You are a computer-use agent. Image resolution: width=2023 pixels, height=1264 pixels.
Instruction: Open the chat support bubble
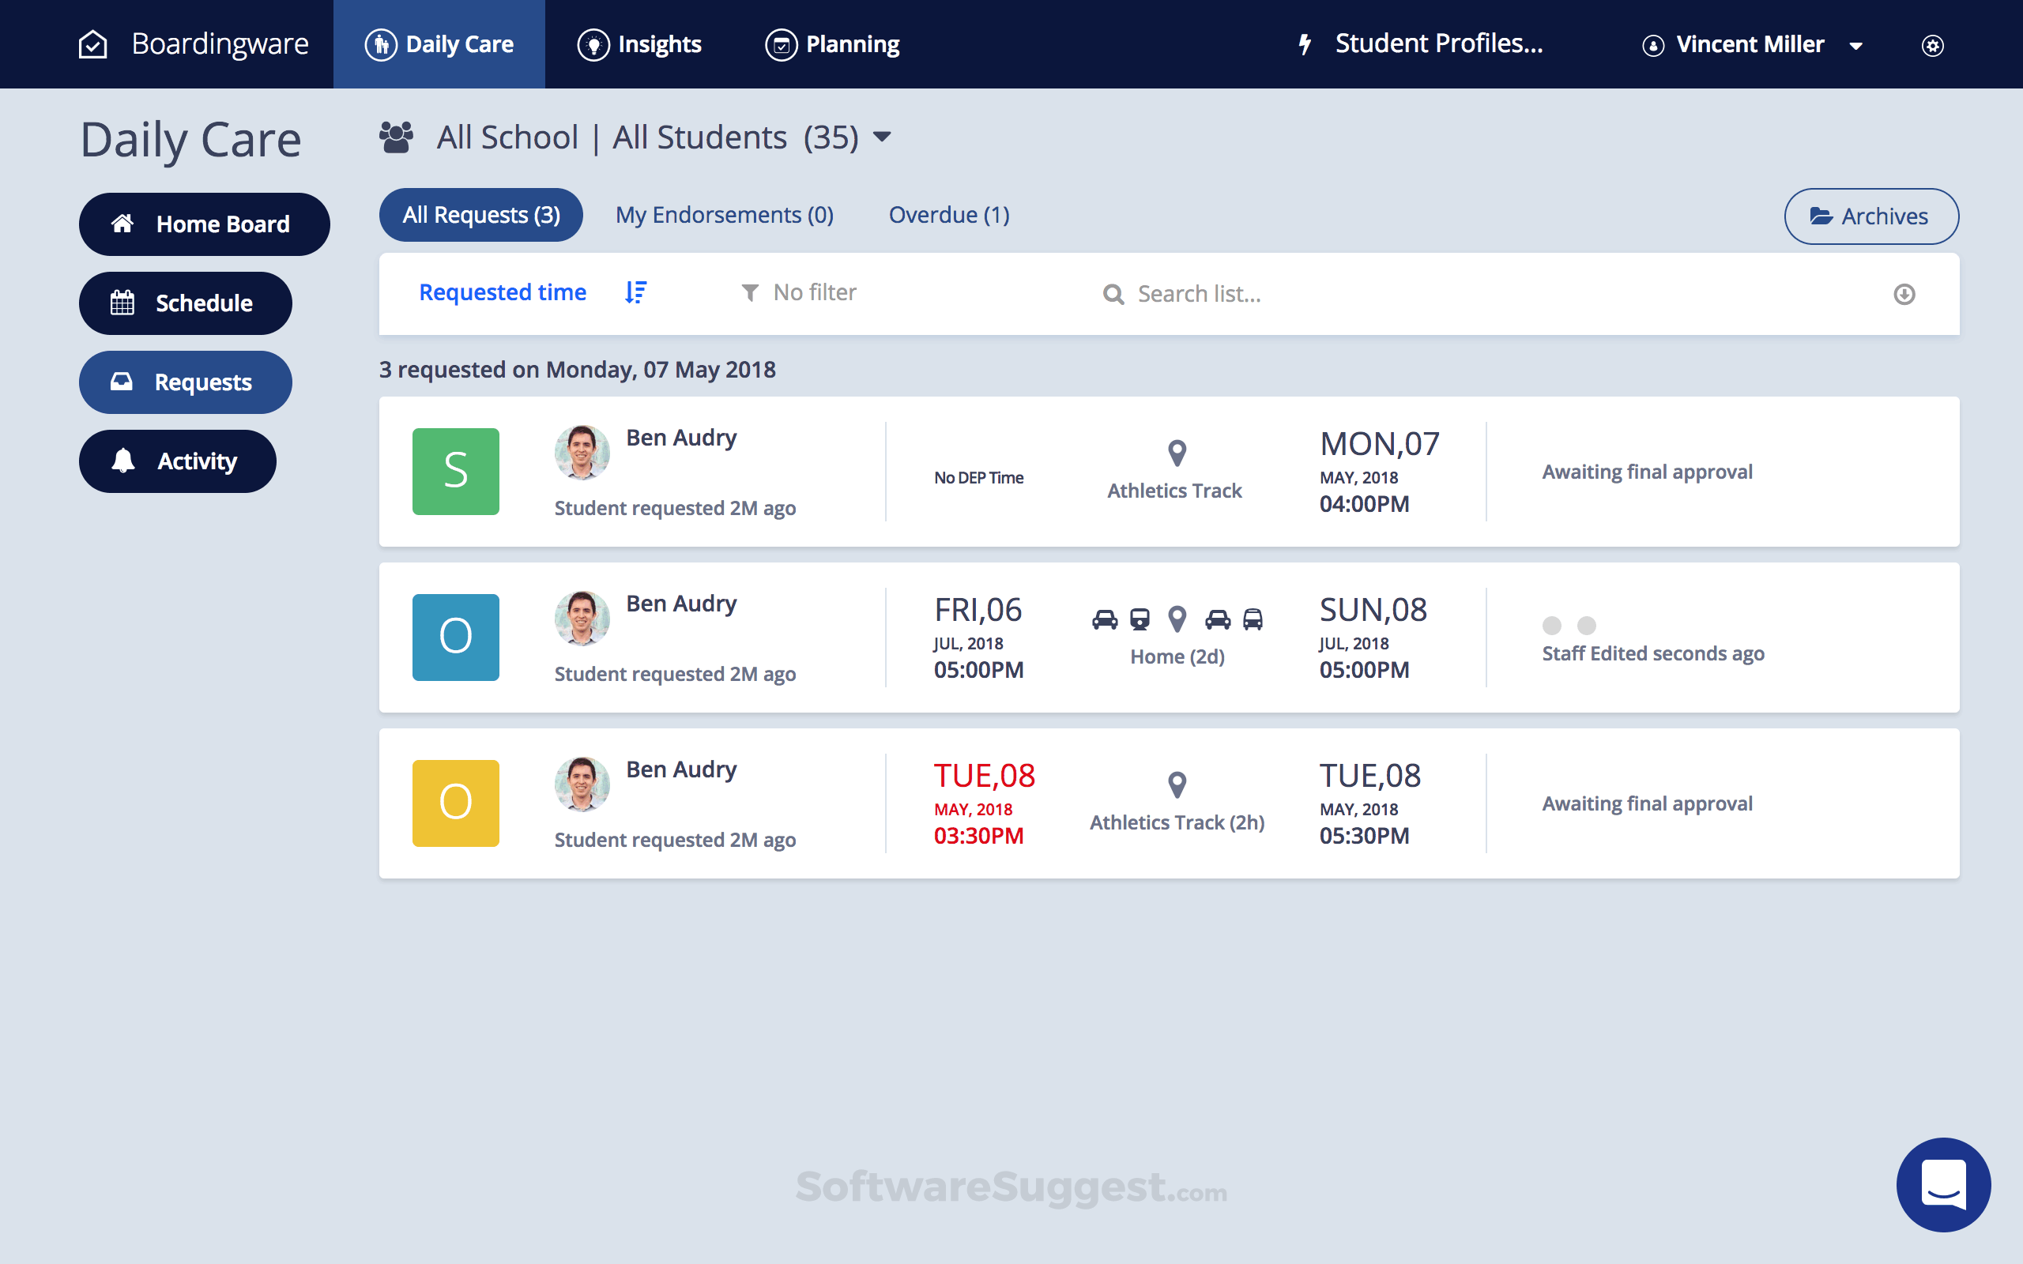pyautogui.click(x=1942, y=1184)
